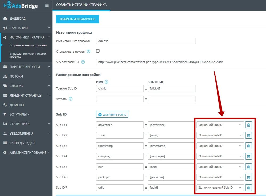Click ВЫБРАТЬ ИЗ ШАБЛОНОВ button
This screenshot has height=196, width=266.
pos(77,19)
